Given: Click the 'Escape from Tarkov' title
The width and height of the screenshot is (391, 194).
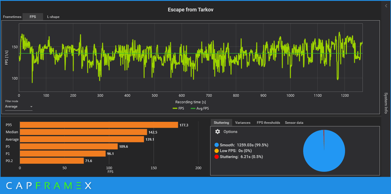Looking at the screenshot, I should (x=191, y=10).
